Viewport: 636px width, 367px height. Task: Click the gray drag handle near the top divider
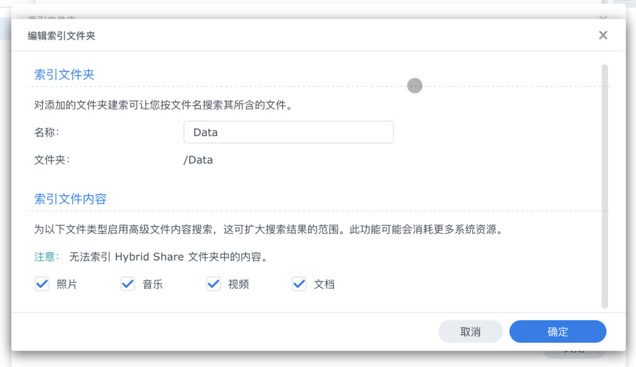pos(414,85)
